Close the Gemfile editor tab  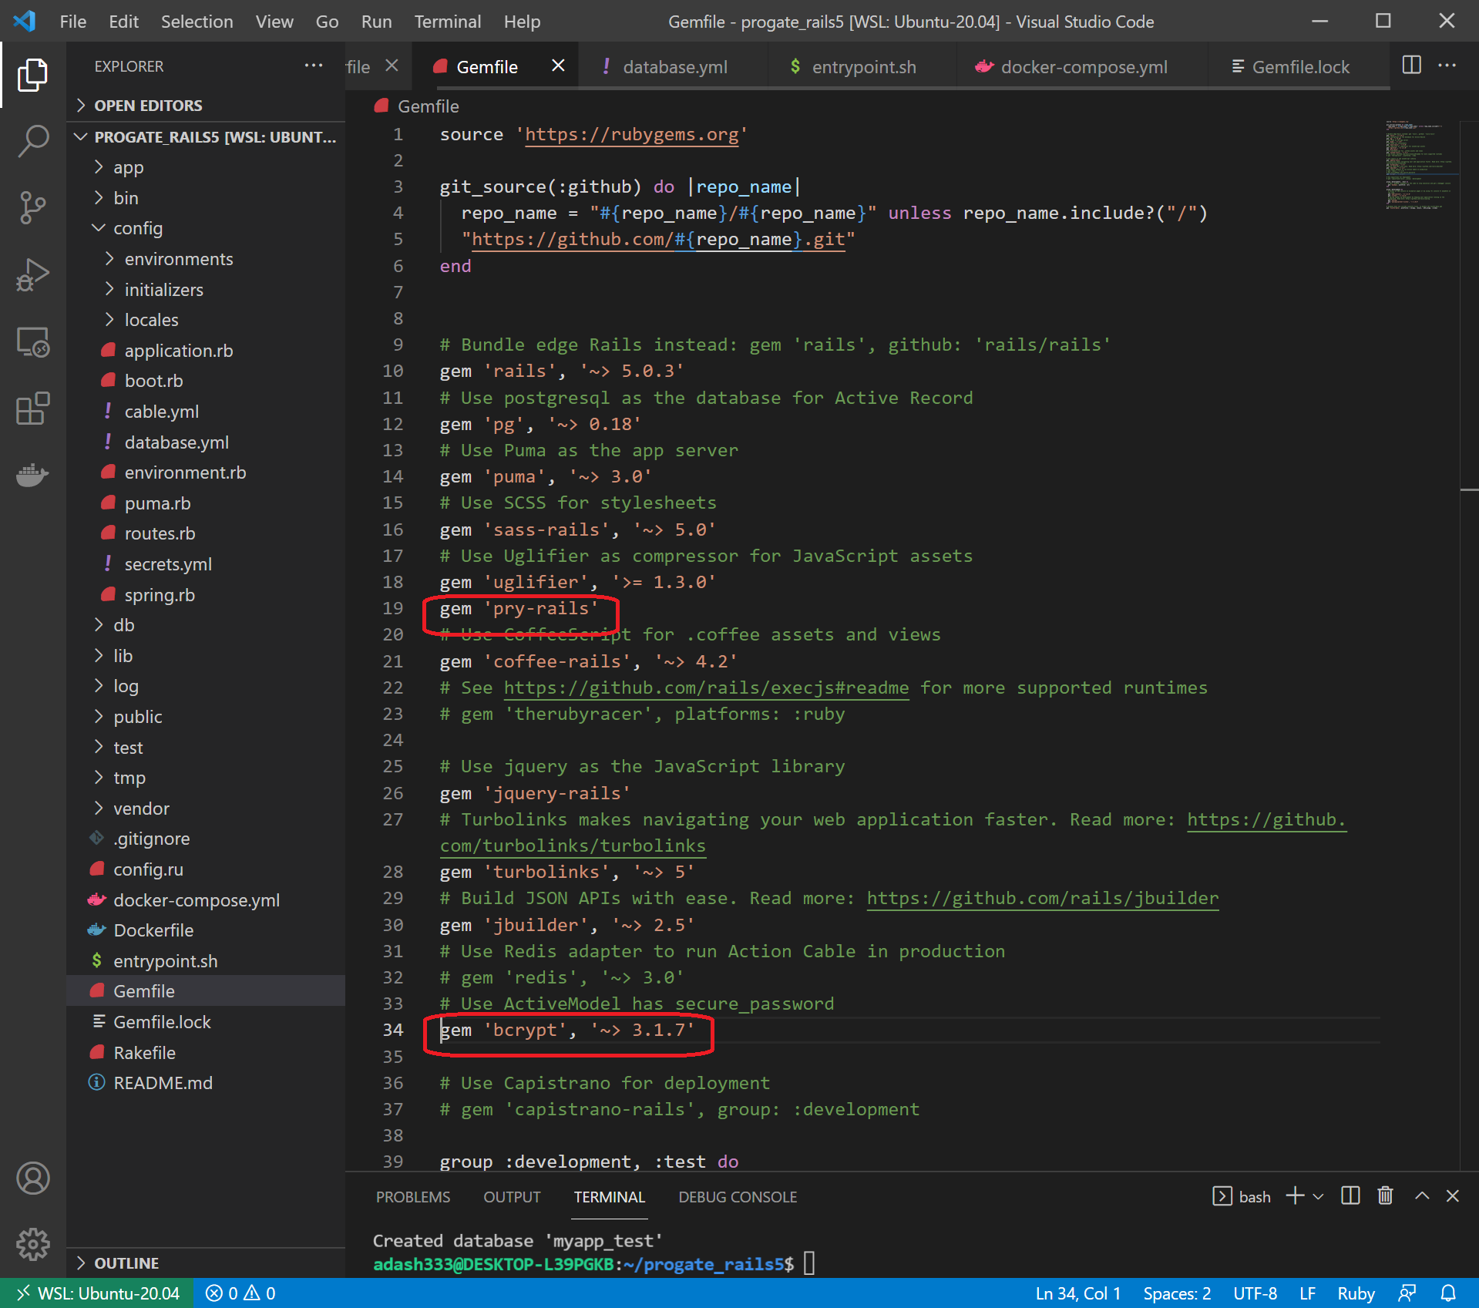click(558, 66)
